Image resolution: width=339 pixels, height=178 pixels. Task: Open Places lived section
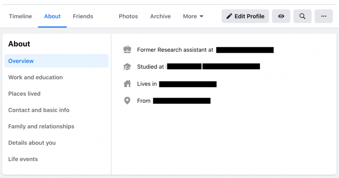coord(24,94)
